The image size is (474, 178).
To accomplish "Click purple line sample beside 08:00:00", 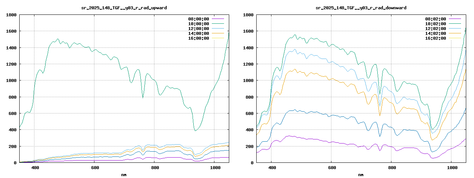I will (218, 19).
